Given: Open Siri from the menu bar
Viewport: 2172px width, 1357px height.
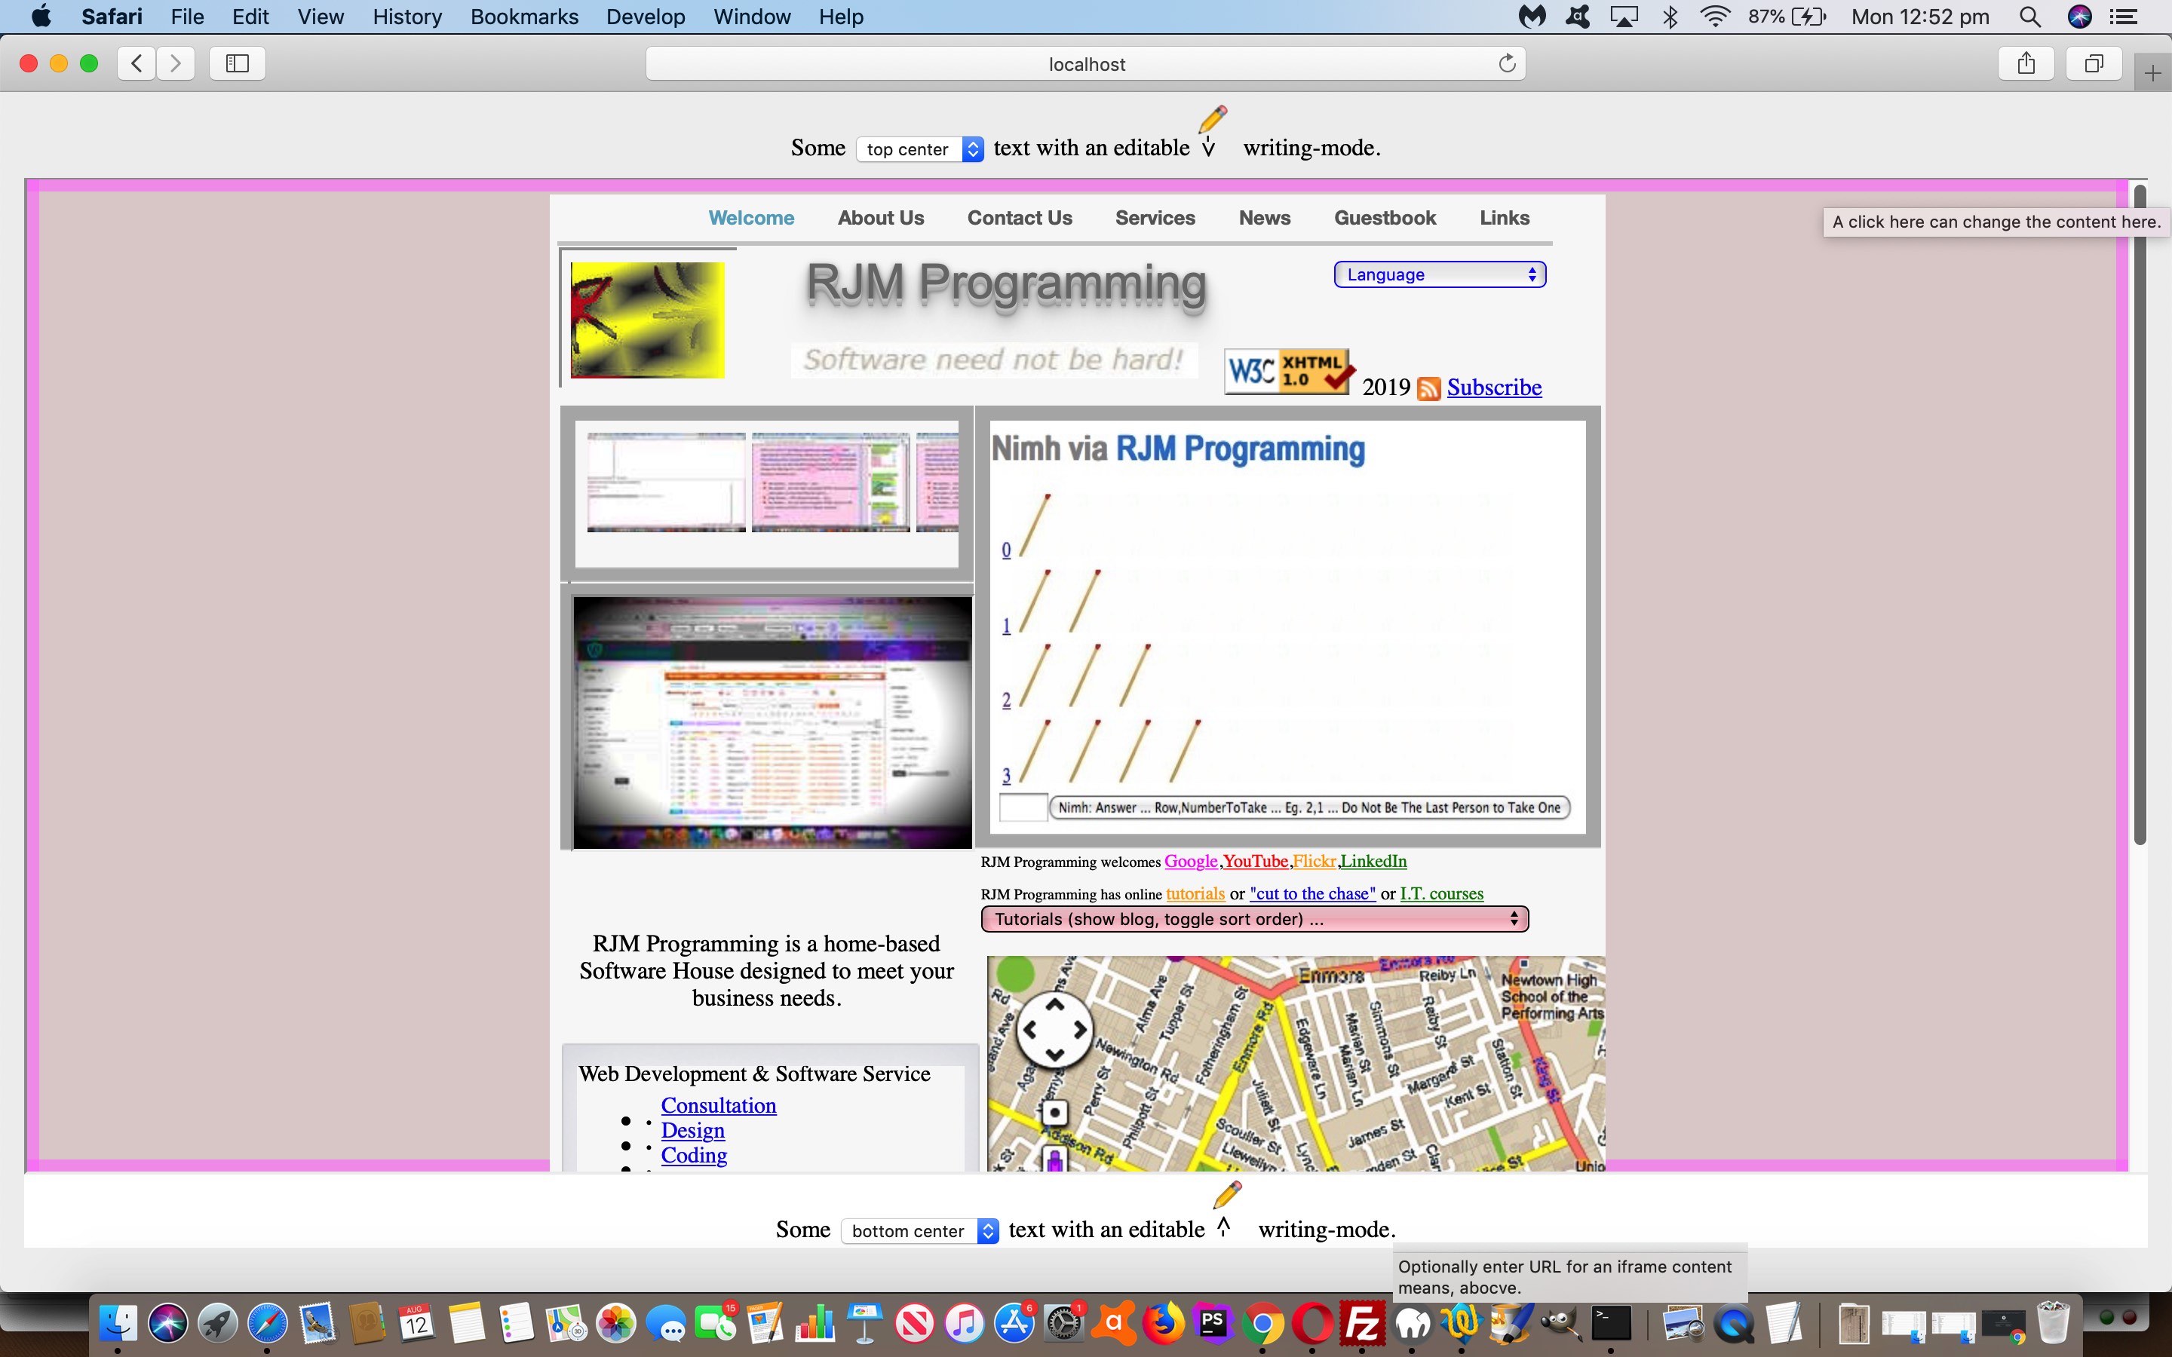Looking at the screenshot, I should [2079, 16].
